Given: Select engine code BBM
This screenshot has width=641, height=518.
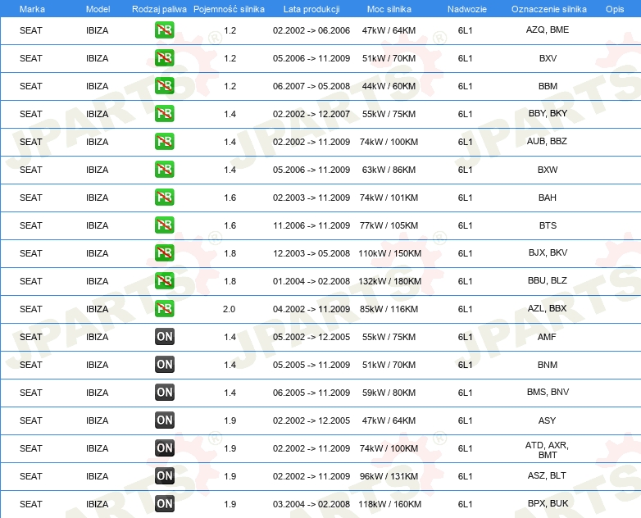Looking at the screenshot, I should point(548,86).
